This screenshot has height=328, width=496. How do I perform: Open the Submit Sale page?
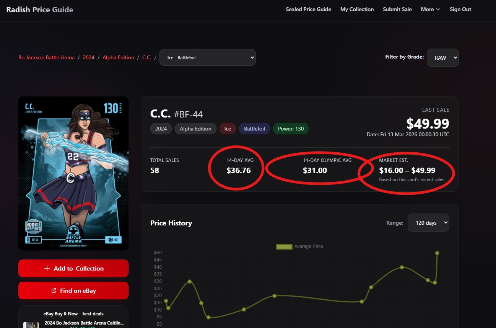(397, 9)
